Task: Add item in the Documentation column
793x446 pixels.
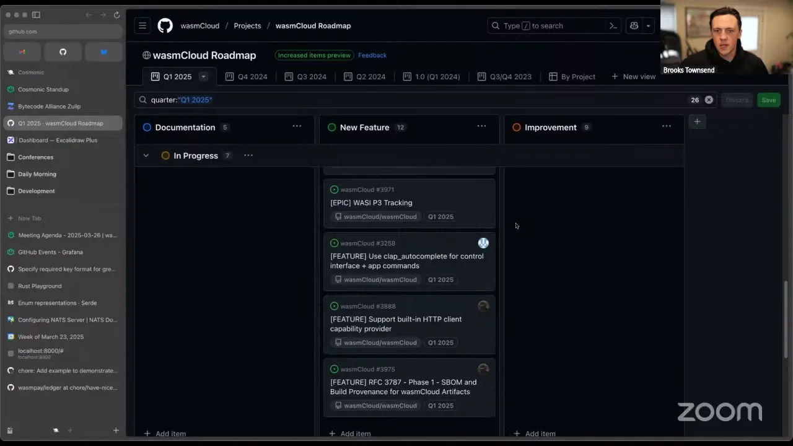Action: pos(165,434)
